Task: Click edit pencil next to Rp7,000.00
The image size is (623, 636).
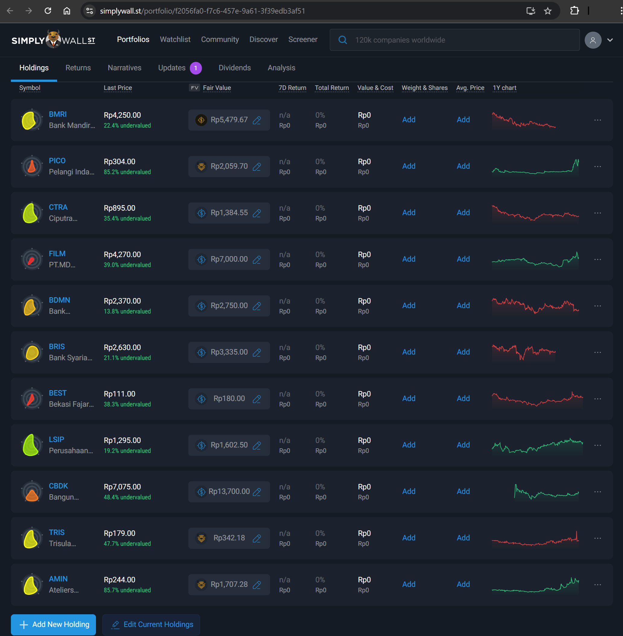Action: click(x=257, y=259)
